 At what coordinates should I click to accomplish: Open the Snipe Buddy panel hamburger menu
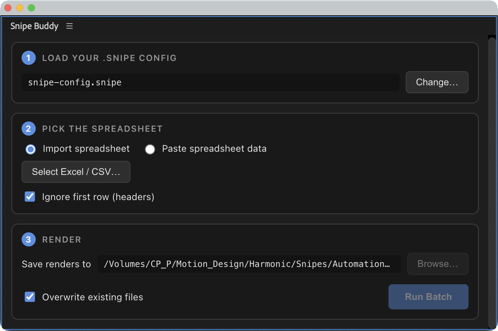click(x=70, y=26)
